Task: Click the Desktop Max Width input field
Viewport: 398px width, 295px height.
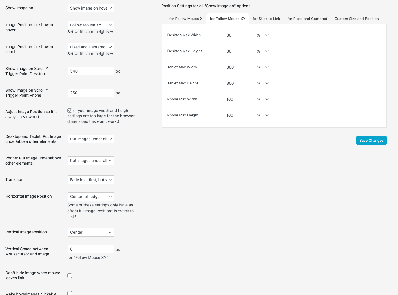Action: [x=238, y=35]
